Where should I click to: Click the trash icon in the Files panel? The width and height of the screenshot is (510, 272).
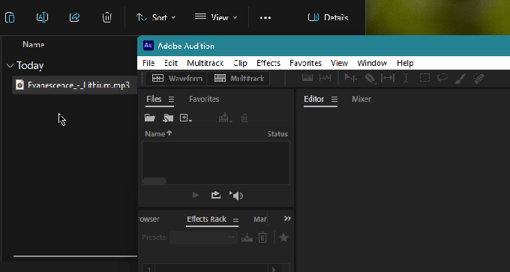click(244, 118)
